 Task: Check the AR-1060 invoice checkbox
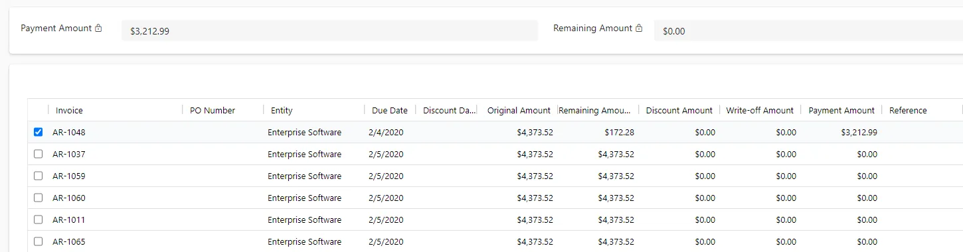pos(38,198)
